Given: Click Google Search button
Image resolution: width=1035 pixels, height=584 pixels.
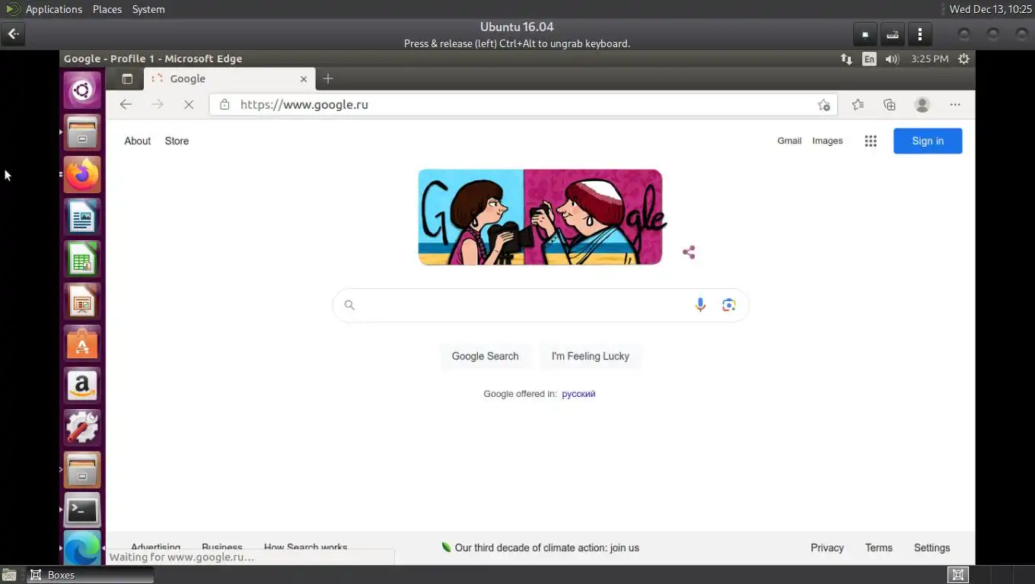Looking at the screenshot, I should (485, 356).
